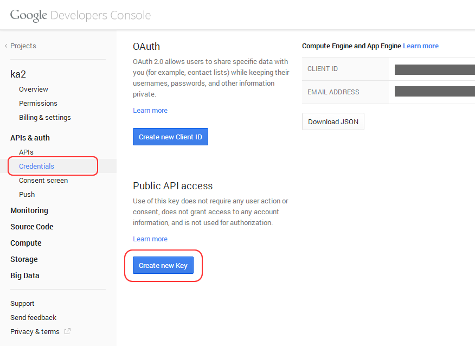475x346 pixels.
Task: Click the Download JSON button
Action: click(x=333, y=121)
